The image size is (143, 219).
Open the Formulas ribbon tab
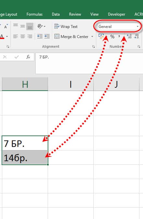(x=34, y=14)
